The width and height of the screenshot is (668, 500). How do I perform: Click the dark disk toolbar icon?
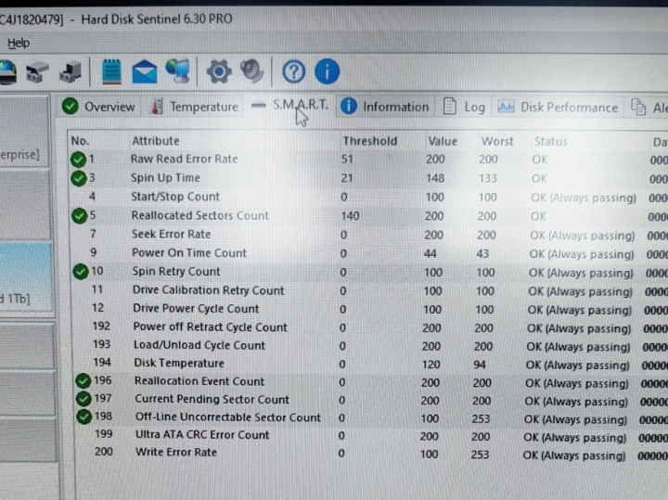pyautogui.click(x=71, y=72)
